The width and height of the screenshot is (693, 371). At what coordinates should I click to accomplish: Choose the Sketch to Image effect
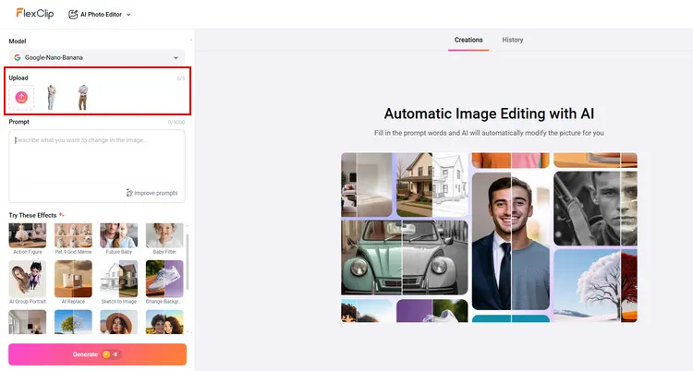click(x=119, y=281)
